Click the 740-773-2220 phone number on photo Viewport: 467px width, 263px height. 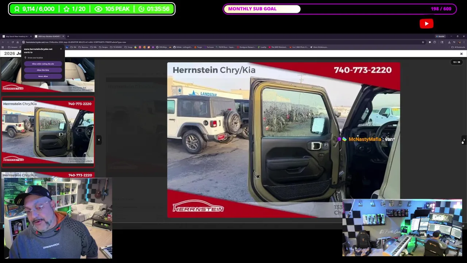(362, 70)
